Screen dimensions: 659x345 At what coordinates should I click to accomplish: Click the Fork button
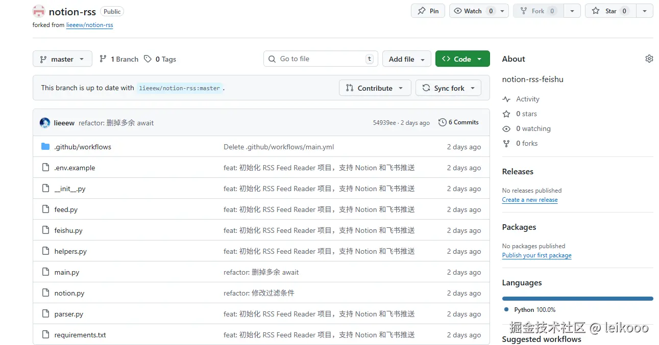tap(539, 11)
